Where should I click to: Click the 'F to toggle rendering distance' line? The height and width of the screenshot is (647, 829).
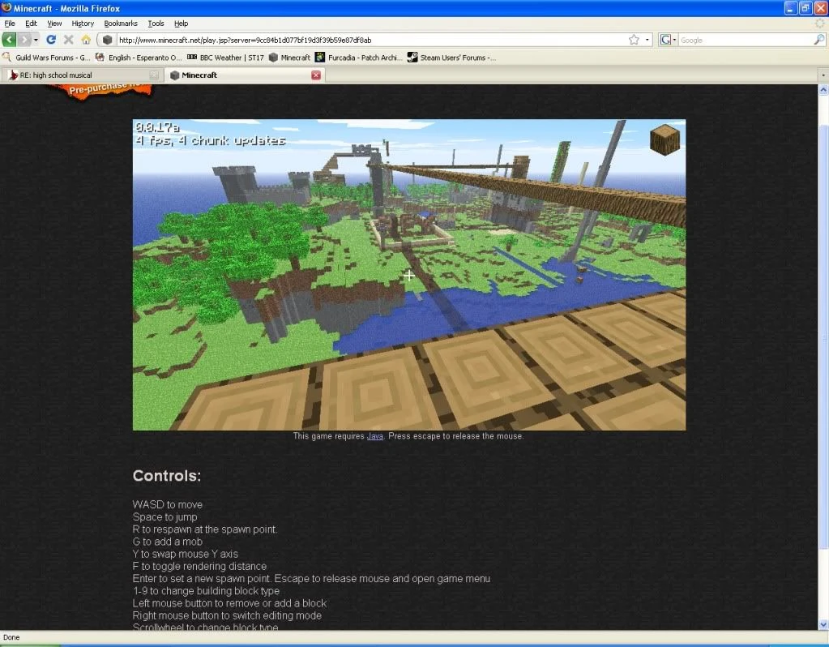tap(199, 566)
